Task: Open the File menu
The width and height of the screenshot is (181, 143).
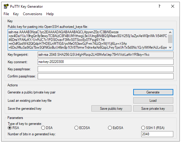Action: point(6,14)
